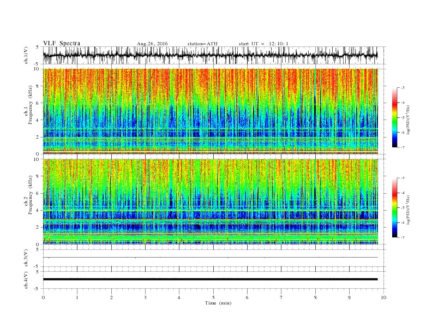This screenshot has width=432, height=334.
Task: Click the "-5" tick of ch.4(V) axis
Action: tap(37, 289)
